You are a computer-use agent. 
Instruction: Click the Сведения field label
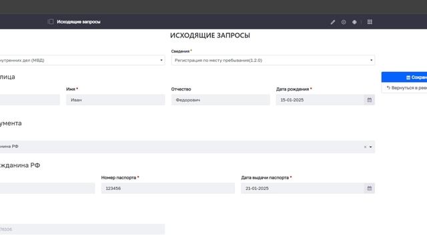tap(180, 51)
